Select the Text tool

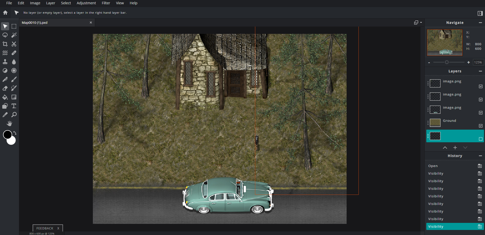(14, 106)
